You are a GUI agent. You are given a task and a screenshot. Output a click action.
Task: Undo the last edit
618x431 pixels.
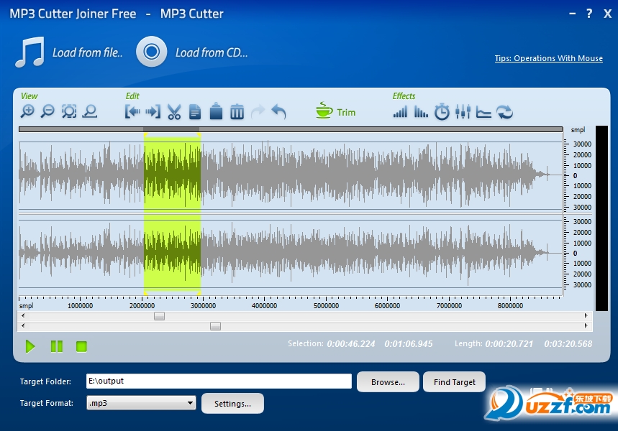pyautogui.click(x=278, y=112)
